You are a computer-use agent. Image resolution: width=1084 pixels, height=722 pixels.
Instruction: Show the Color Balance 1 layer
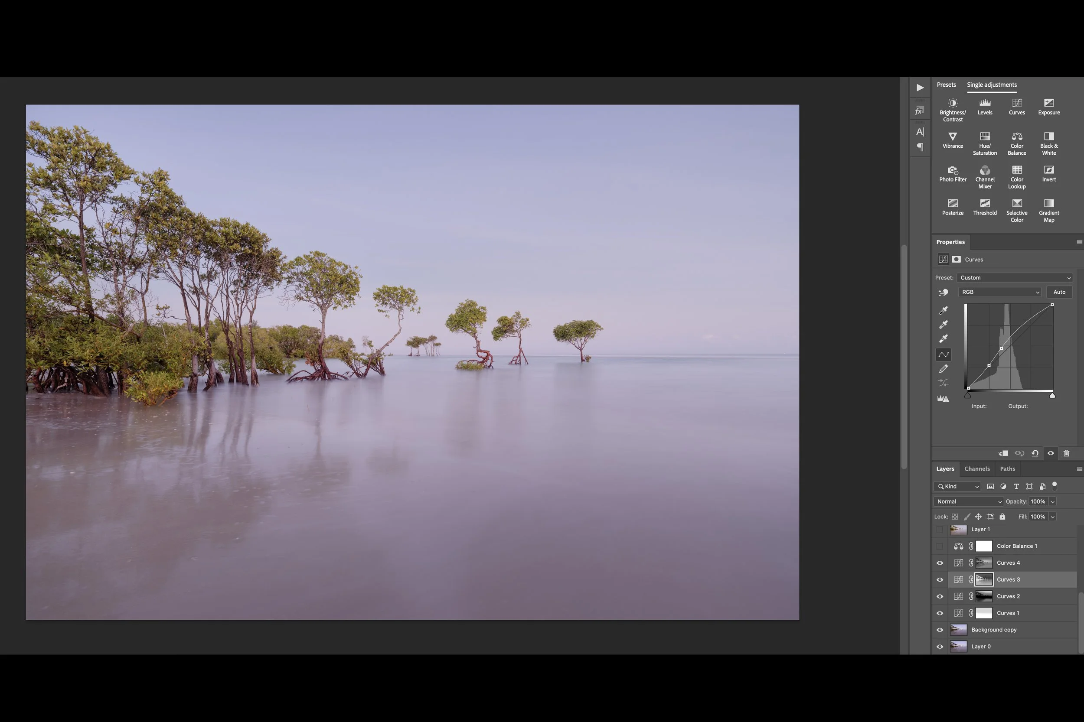[939, 546]
